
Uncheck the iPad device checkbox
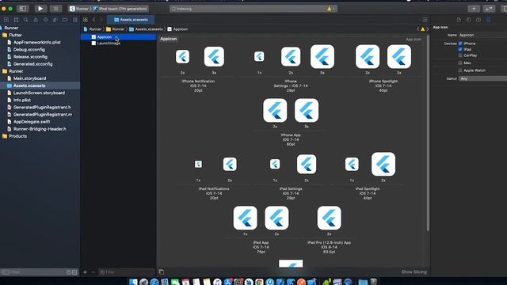(x=460, y=49)
